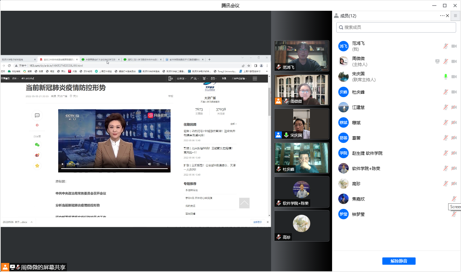Toggle the microphone for 范鸿飞
This screenshot has width=461, height=272.
click(x=446, y=46)
